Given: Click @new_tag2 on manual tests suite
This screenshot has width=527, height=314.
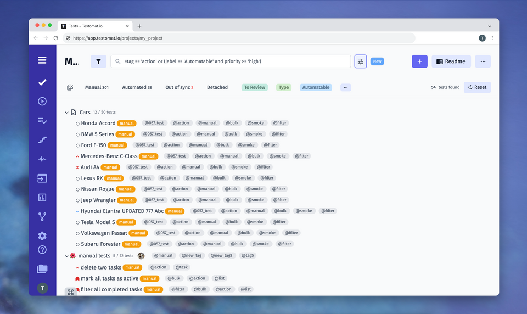Looking at the screenshot, I should click(x=221, y=255).
